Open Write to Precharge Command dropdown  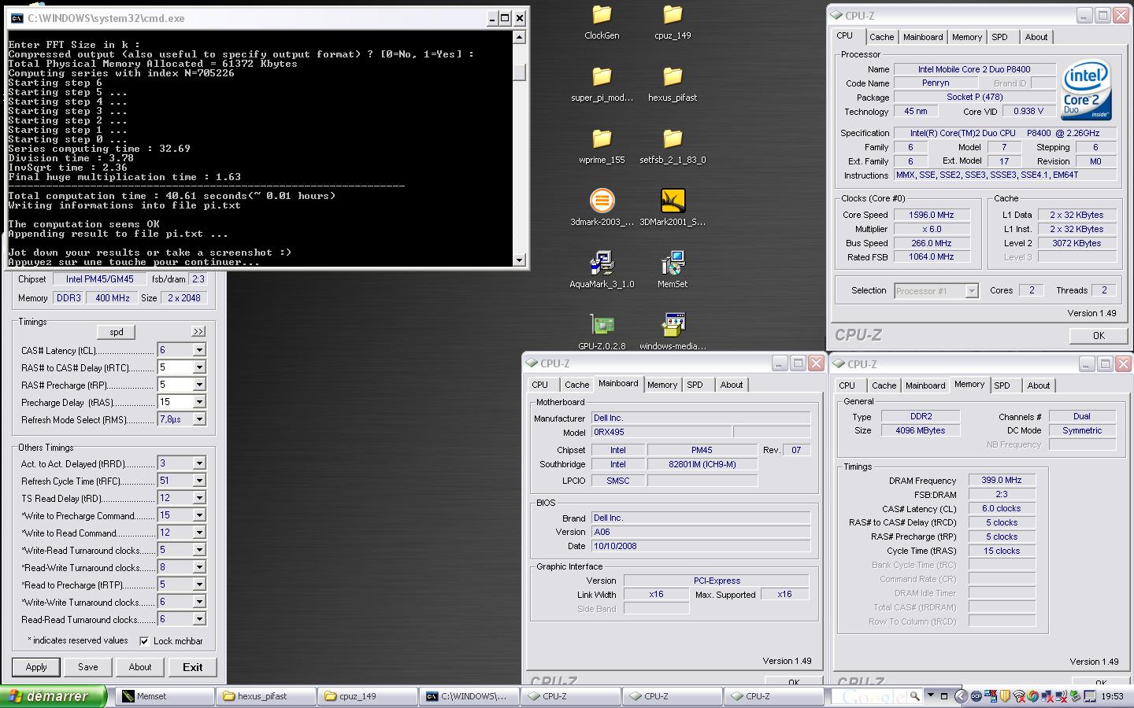[x=199, y=515]
